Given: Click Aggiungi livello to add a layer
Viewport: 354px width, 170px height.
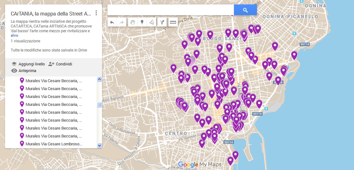Looking at the screenshot, I should [x=28, y=64].
